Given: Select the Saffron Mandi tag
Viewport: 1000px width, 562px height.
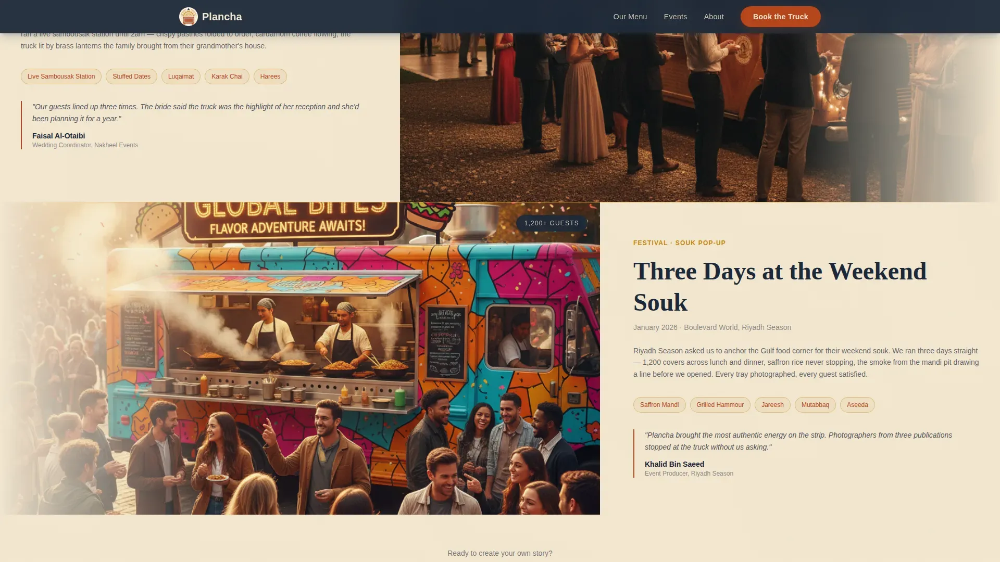Looking at the screenshot, I should pyautogui.click(x=659, y=405).
